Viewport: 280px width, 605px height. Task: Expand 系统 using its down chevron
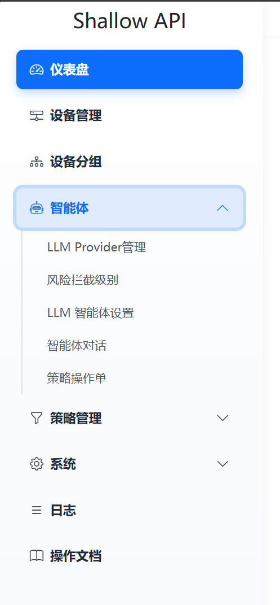click(x=223, y=464)
